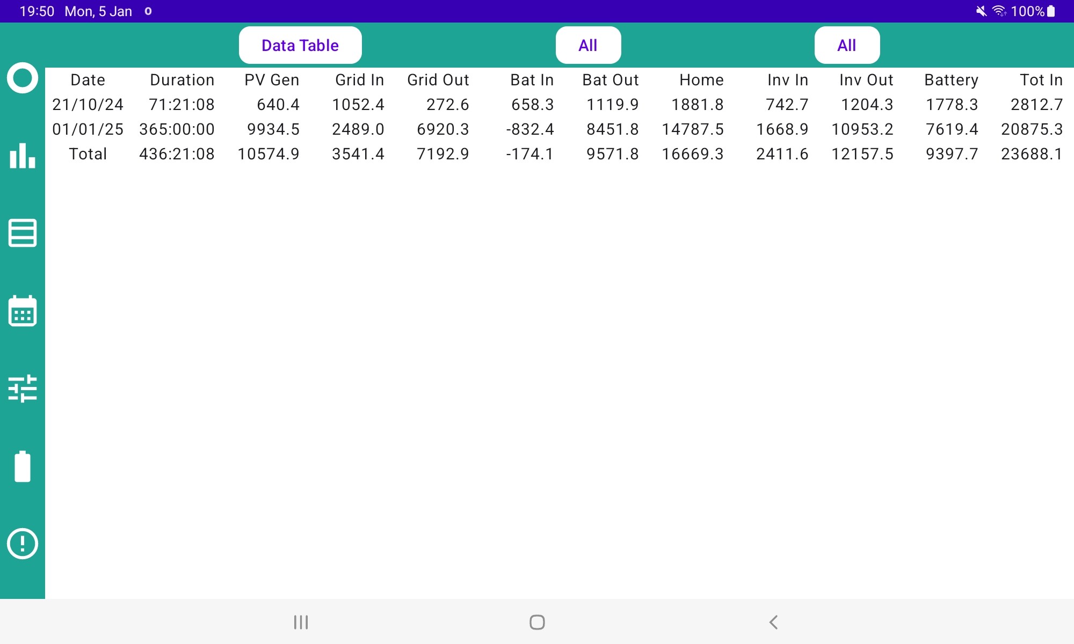Open the circular overview icon in sidebar
This screenshot has height=644, width=1074.
(x=23, y=78)
